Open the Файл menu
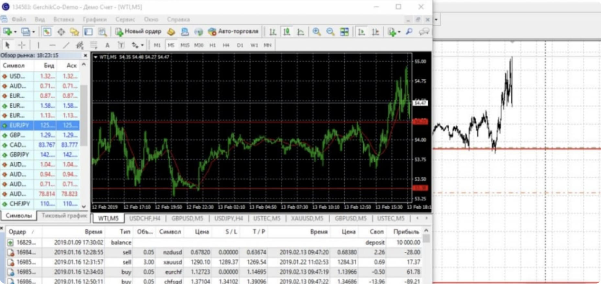The image size is (601, 284). coord(18,19)
